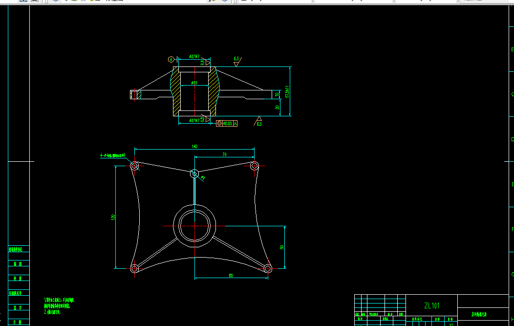Image resolution: width=514 pixels, height=326 pixels.
Task: Select the 140 overall width dimension text
Action: click(195, 147)
